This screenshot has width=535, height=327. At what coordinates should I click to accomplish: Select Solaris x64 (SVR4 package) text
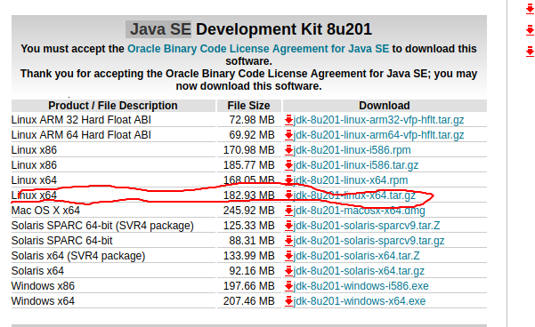click(x=78, y=256)
